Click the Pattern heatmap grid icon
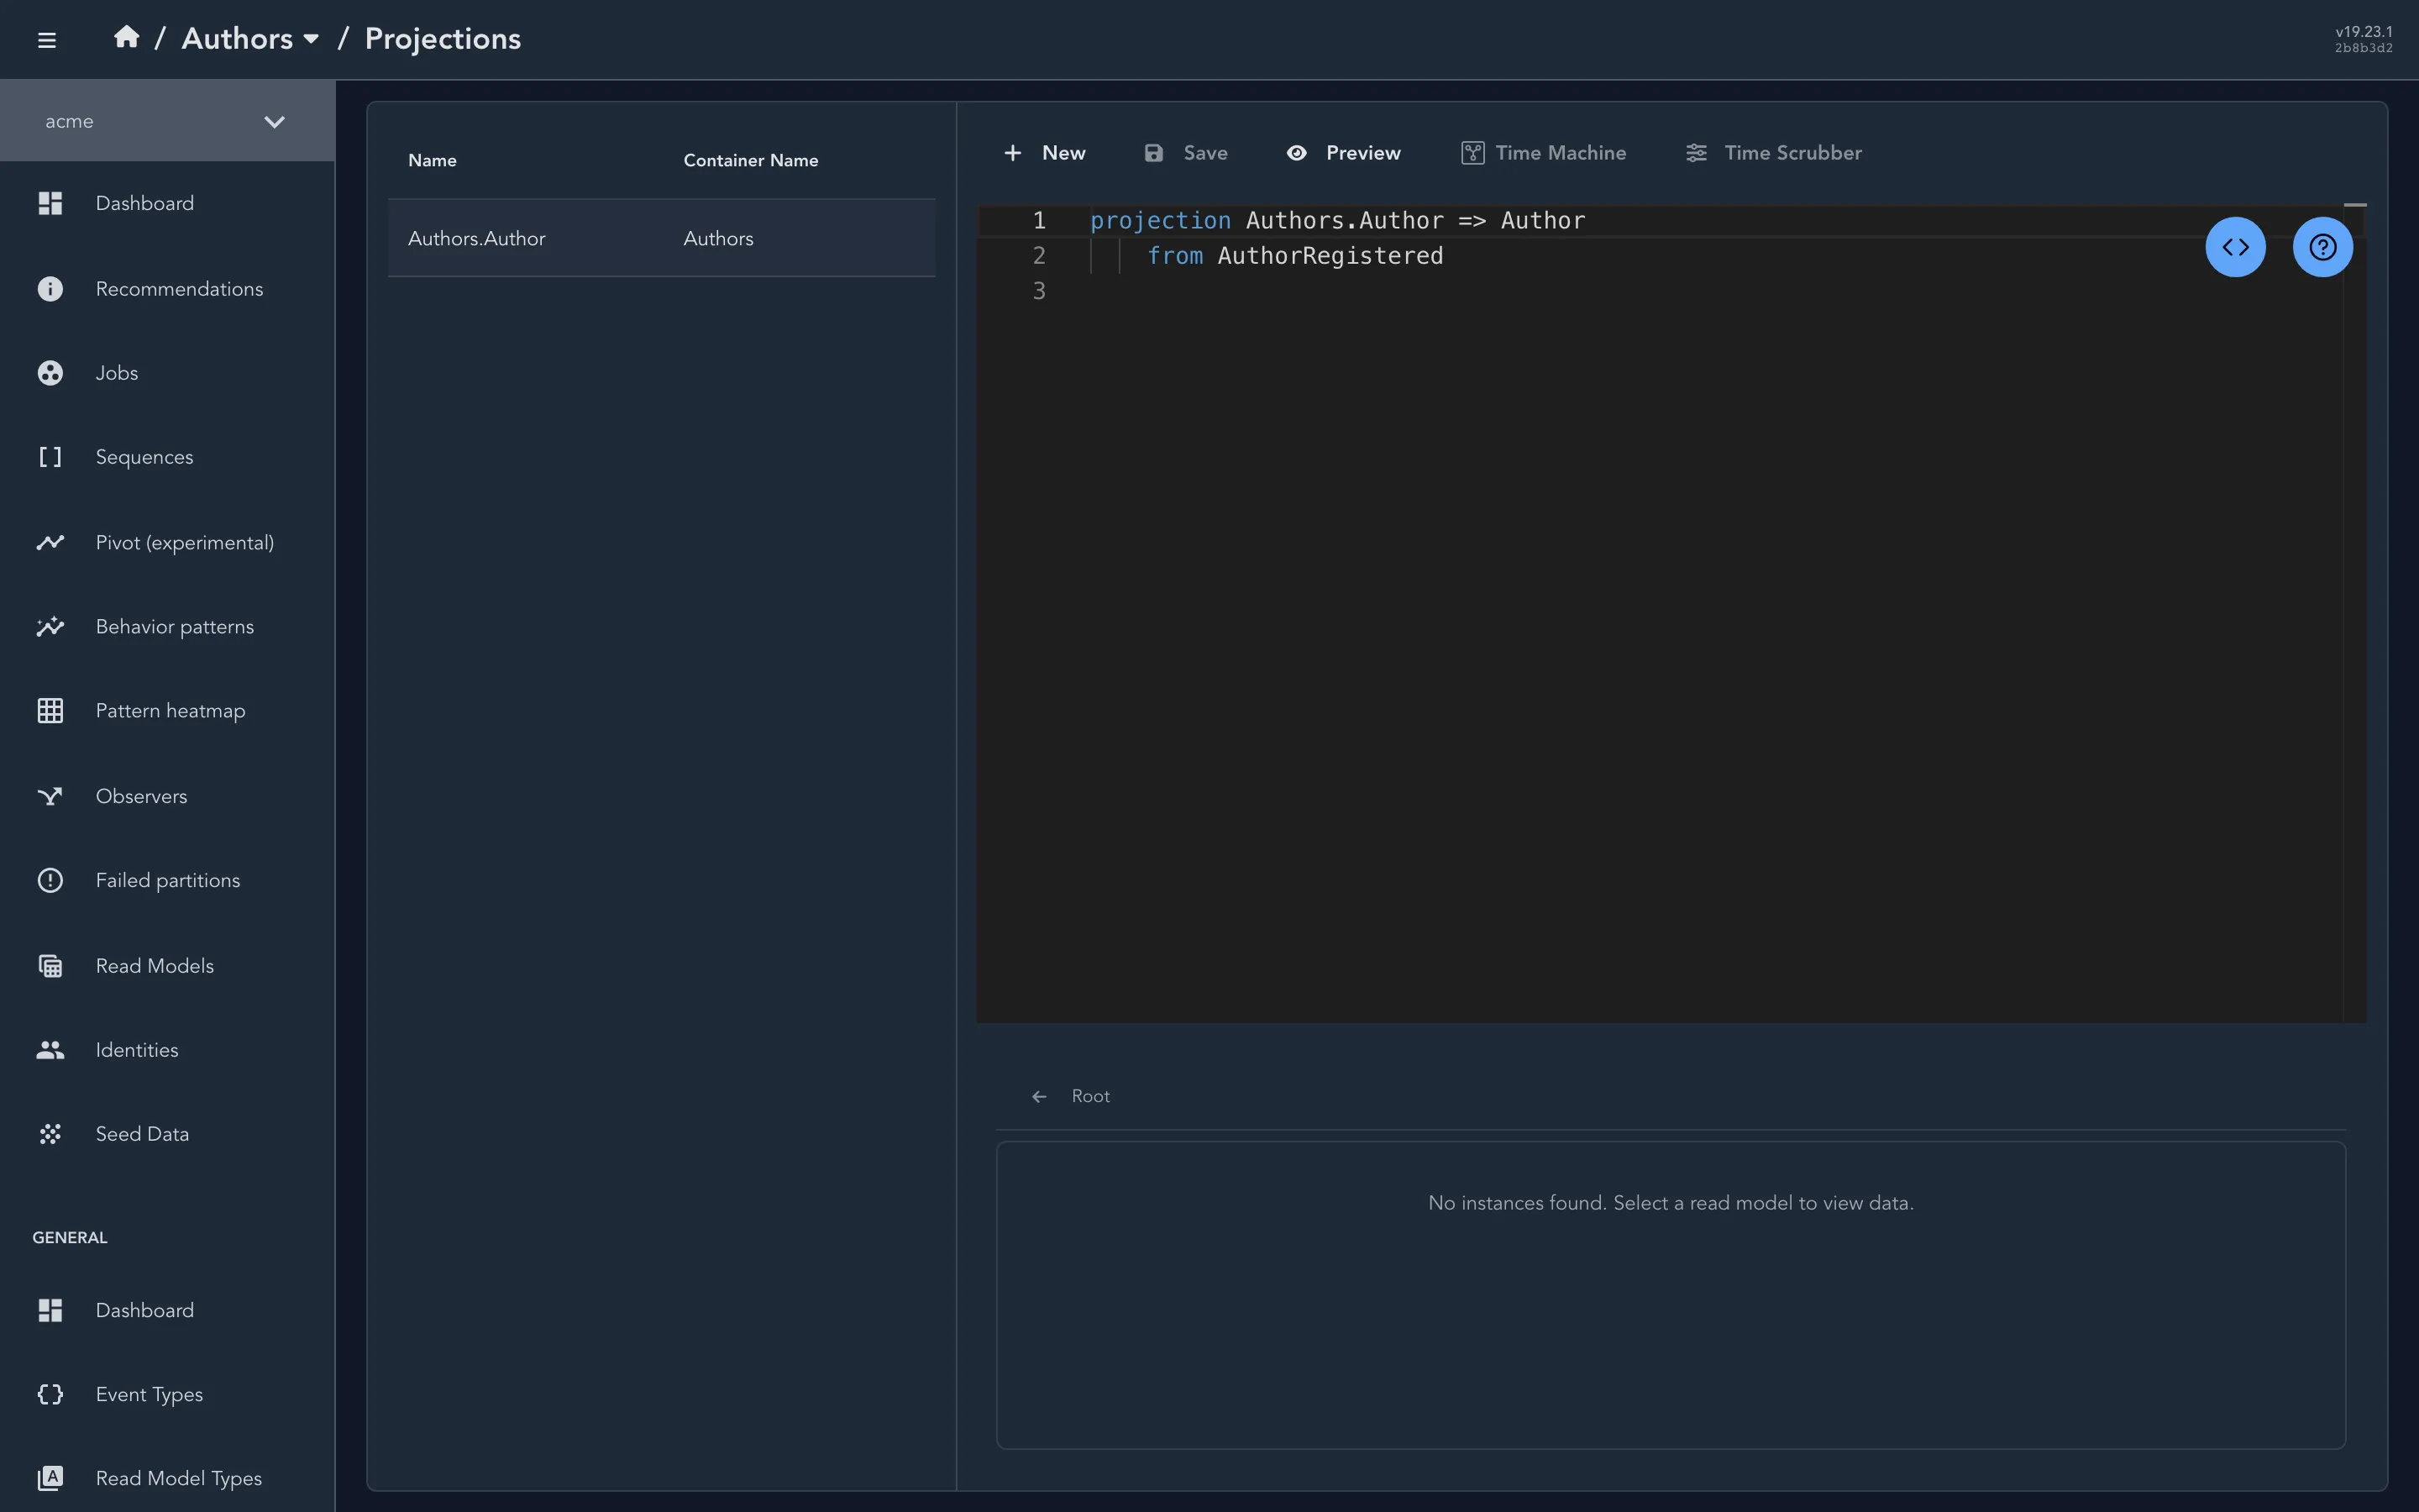 click(50, 711)
